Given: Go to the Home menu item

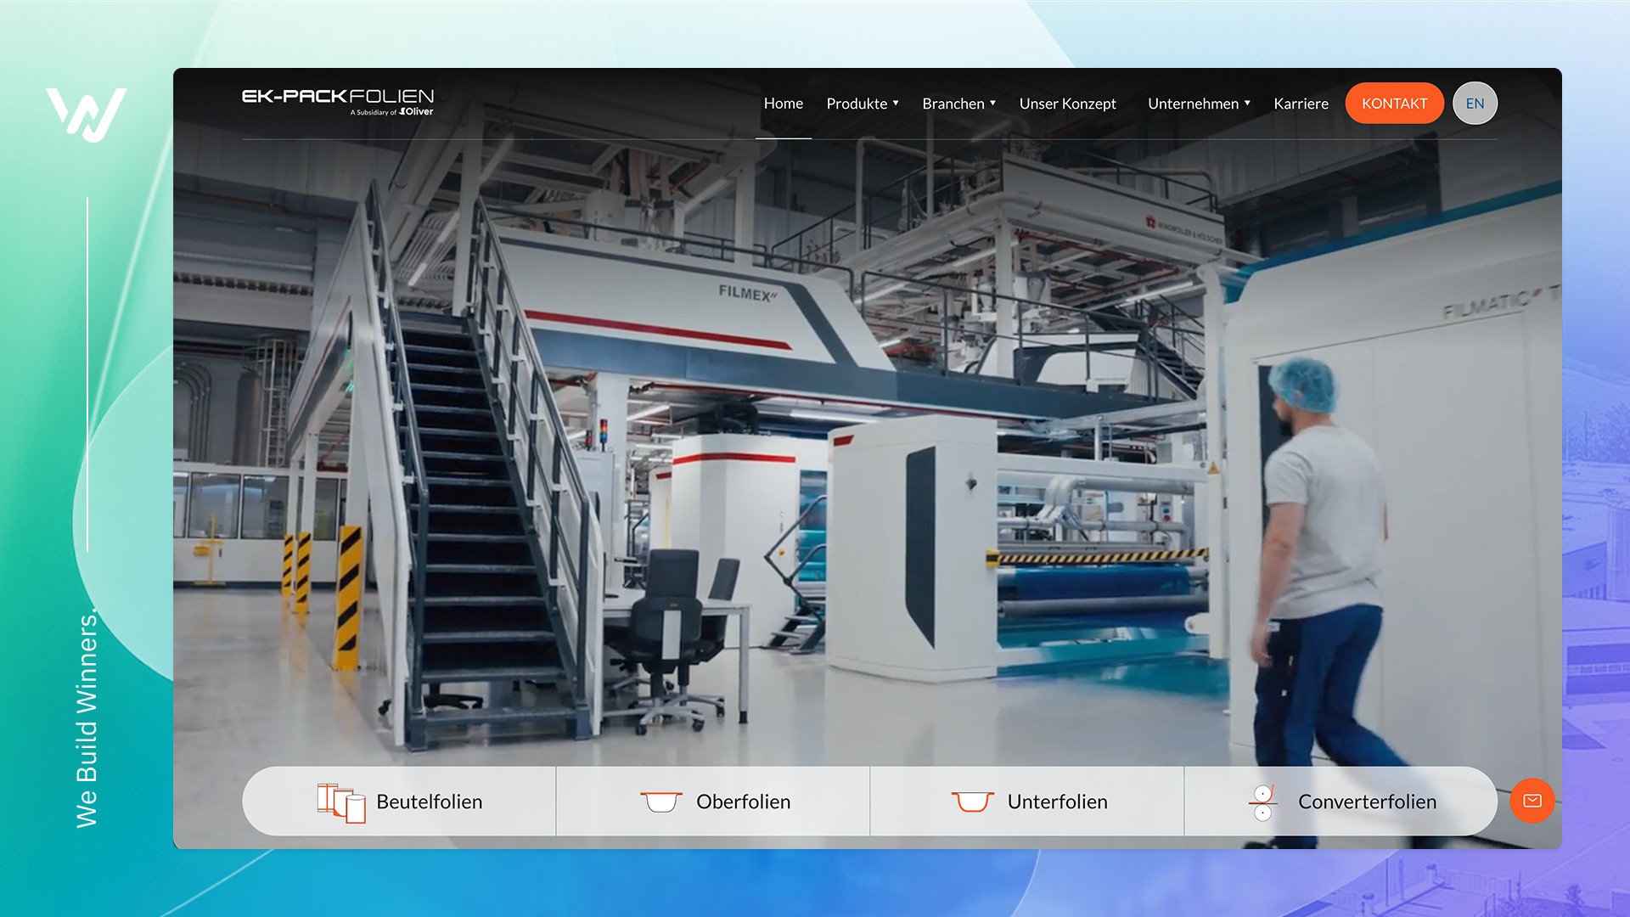Looking at the screenshot, I should point(783,104).
